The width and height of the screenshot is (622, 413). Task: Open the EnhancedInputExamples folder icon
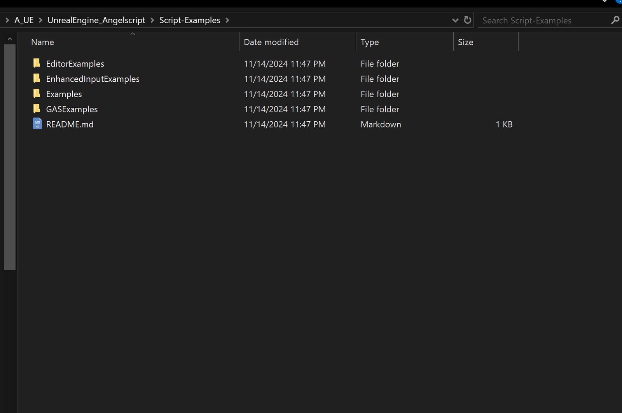(x=37, y=79)
